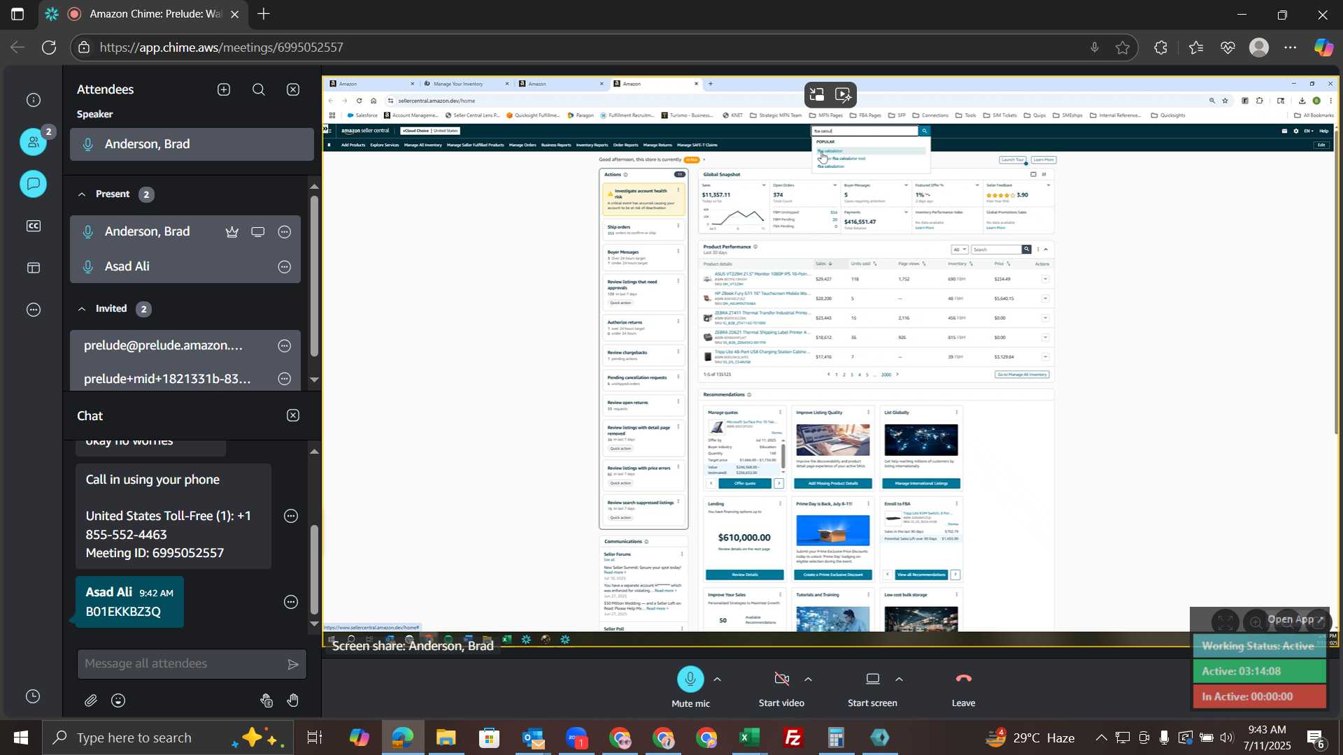Collapse the Present attendees group
This screenshot has width=1343, height=755.
[x=82, y=194]
